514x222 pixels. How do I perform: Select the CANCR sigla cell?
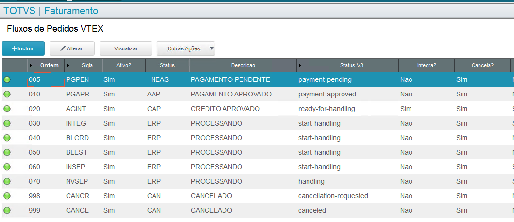pos(84,196)
